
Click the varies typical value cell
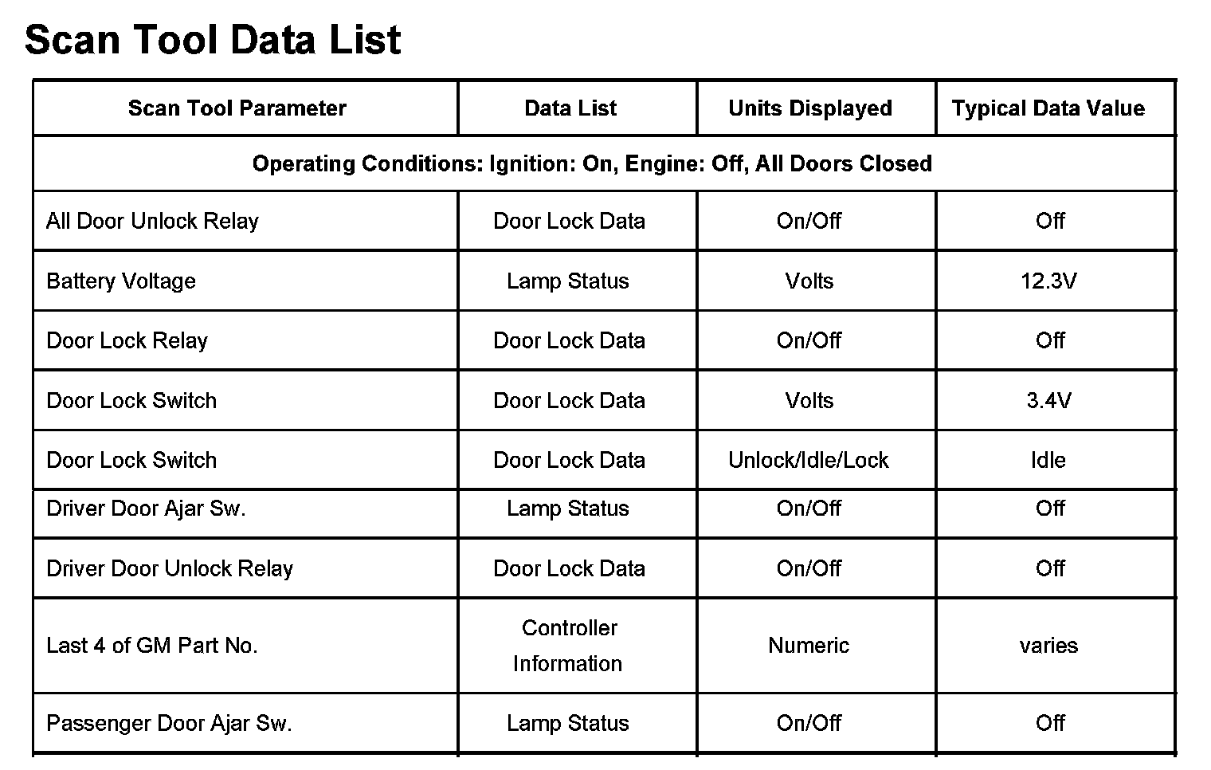coord(1048,645)
